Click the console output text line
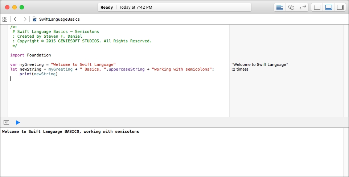The image size is (349, 177). click(70, 131)
